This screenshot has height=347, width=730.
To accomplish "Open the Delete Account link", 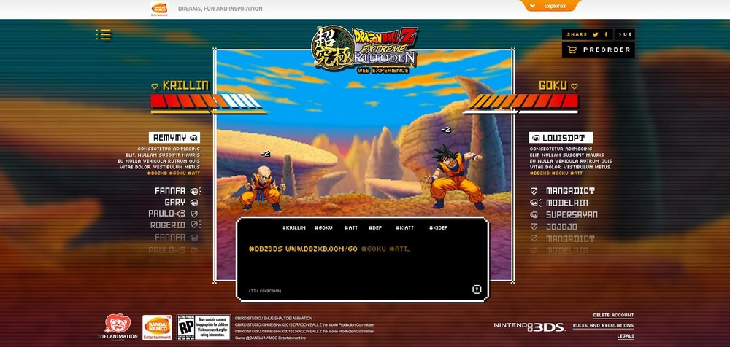I will 613,316.
